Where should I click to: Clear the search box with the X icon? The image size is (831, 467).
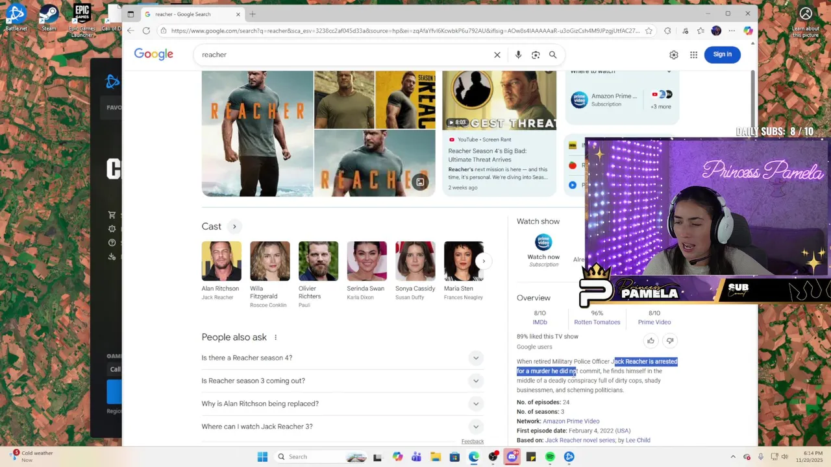[x=497, y=55]
